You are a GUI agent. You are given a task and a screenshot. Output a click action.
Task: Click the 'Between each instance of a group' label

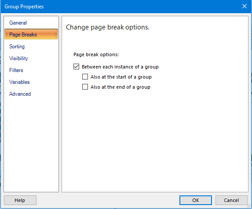[x=120, y=67]
